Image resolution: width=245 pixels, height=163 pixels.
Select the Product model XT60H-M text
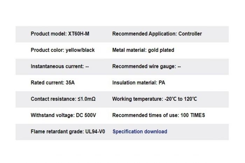pyautogui.click(x=60, y=34)
